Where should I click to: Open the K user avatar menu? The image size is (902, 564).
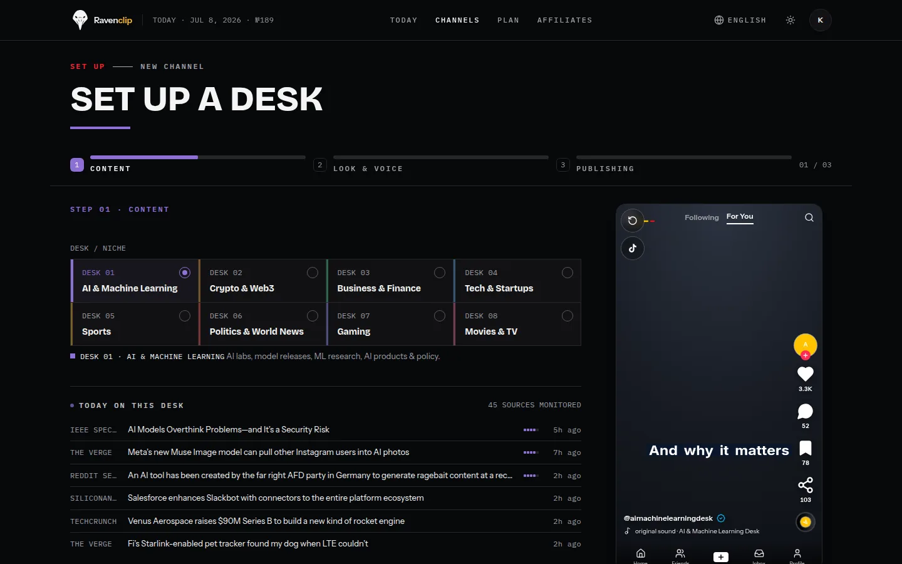[821, 20]
